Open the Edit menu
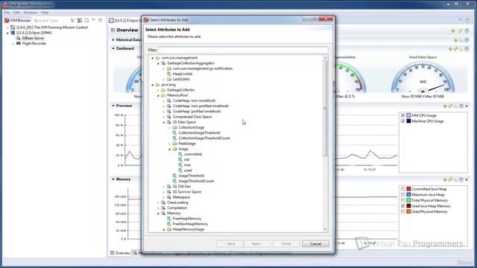The height and width of the screenshot is (268, 477). click(16, 13)
